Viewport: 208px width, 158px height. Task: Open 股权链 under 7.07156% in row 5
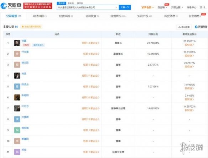(189, 88)
